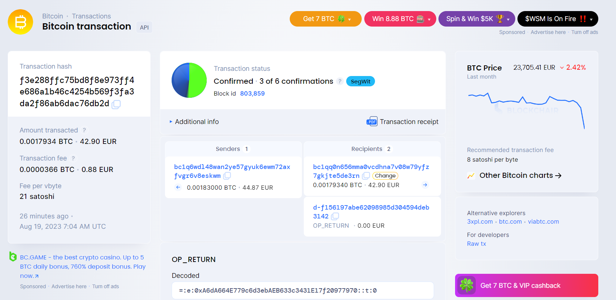Open Other Bitcoin charts link
The width and height of the screenshot is (616, 300).
click(520, 176)
